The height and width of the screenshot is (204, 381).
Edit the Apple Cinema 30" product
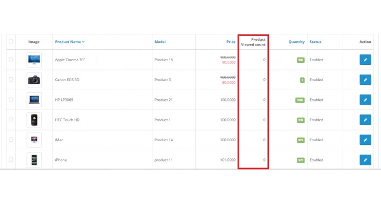(x=365, y=60)
